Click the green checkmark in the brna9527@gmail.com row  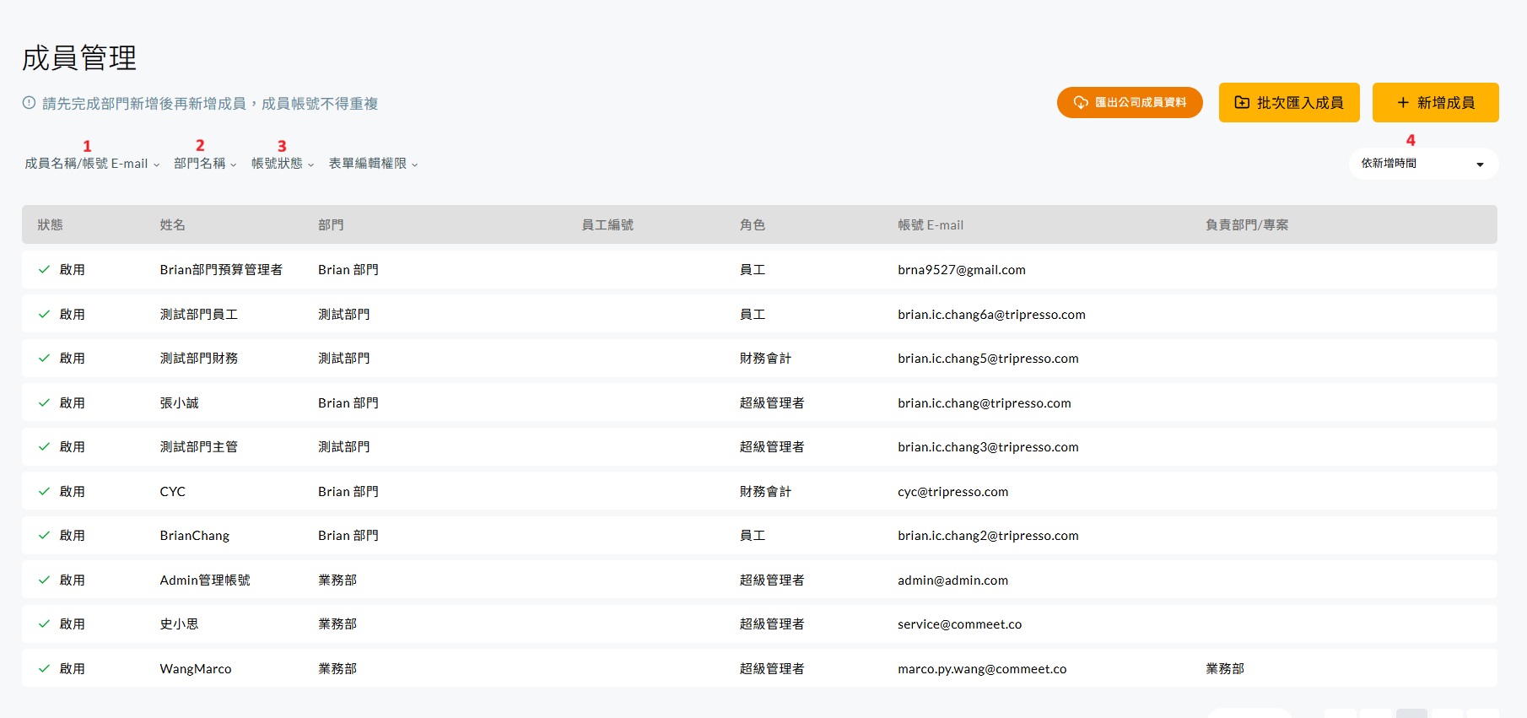[44, 270]
